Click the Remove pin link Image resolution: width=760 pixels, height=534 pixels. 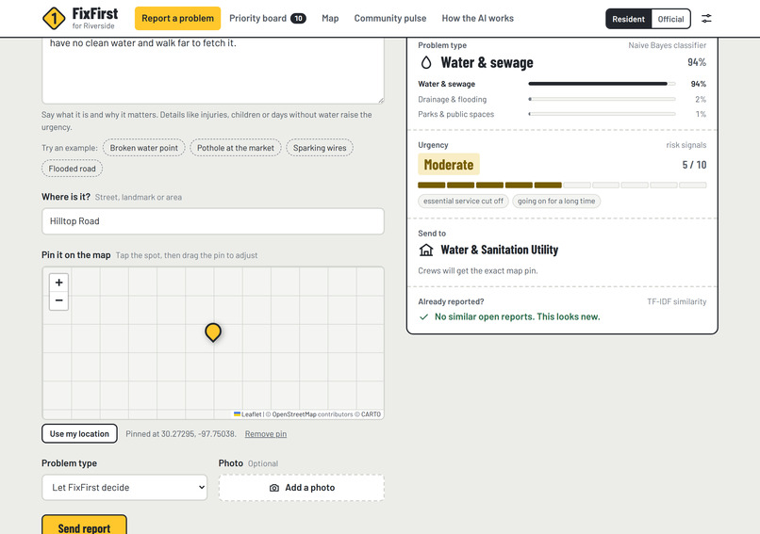pos(266,434)
